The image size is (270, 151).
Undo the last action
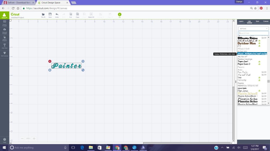point(57,15)
